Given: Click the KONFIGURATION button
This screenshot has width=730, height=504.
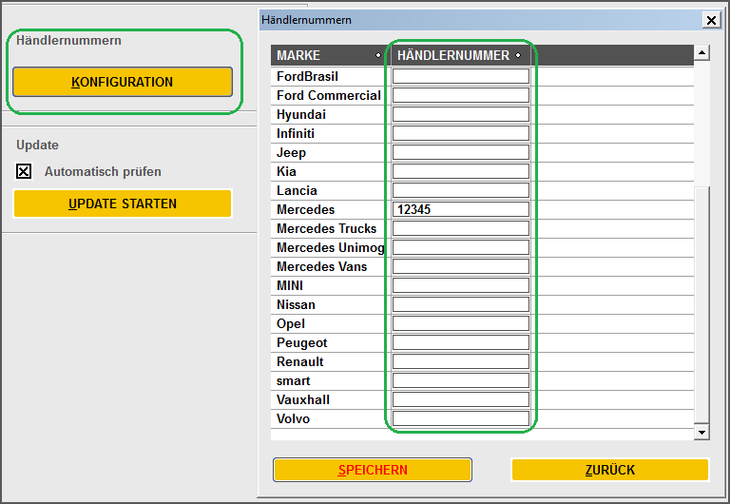Looking at the screenshot, I should pos(122,82).
